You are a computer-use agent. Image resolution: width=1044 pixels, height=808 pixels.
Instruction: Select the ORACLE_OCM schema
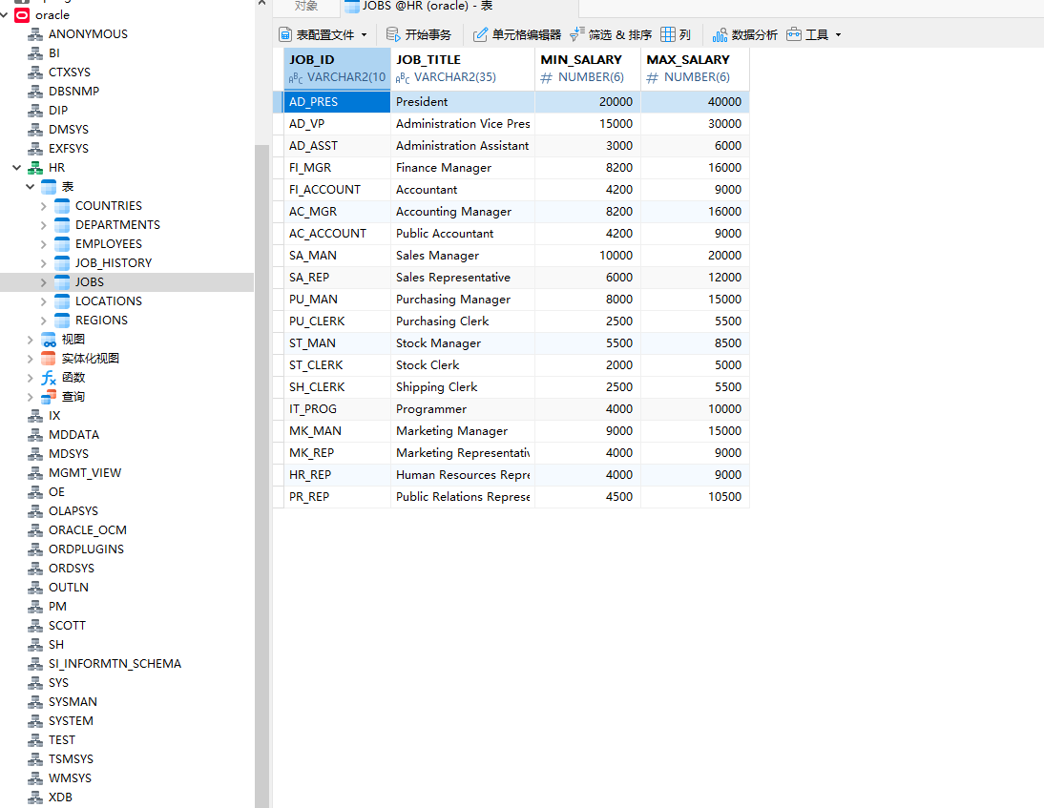[x=87, y=530]
